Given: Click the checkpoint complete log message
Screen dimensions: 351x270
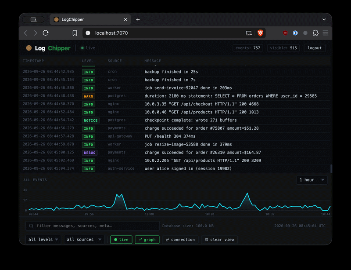Looking at the screenshot, I should 190,120.
